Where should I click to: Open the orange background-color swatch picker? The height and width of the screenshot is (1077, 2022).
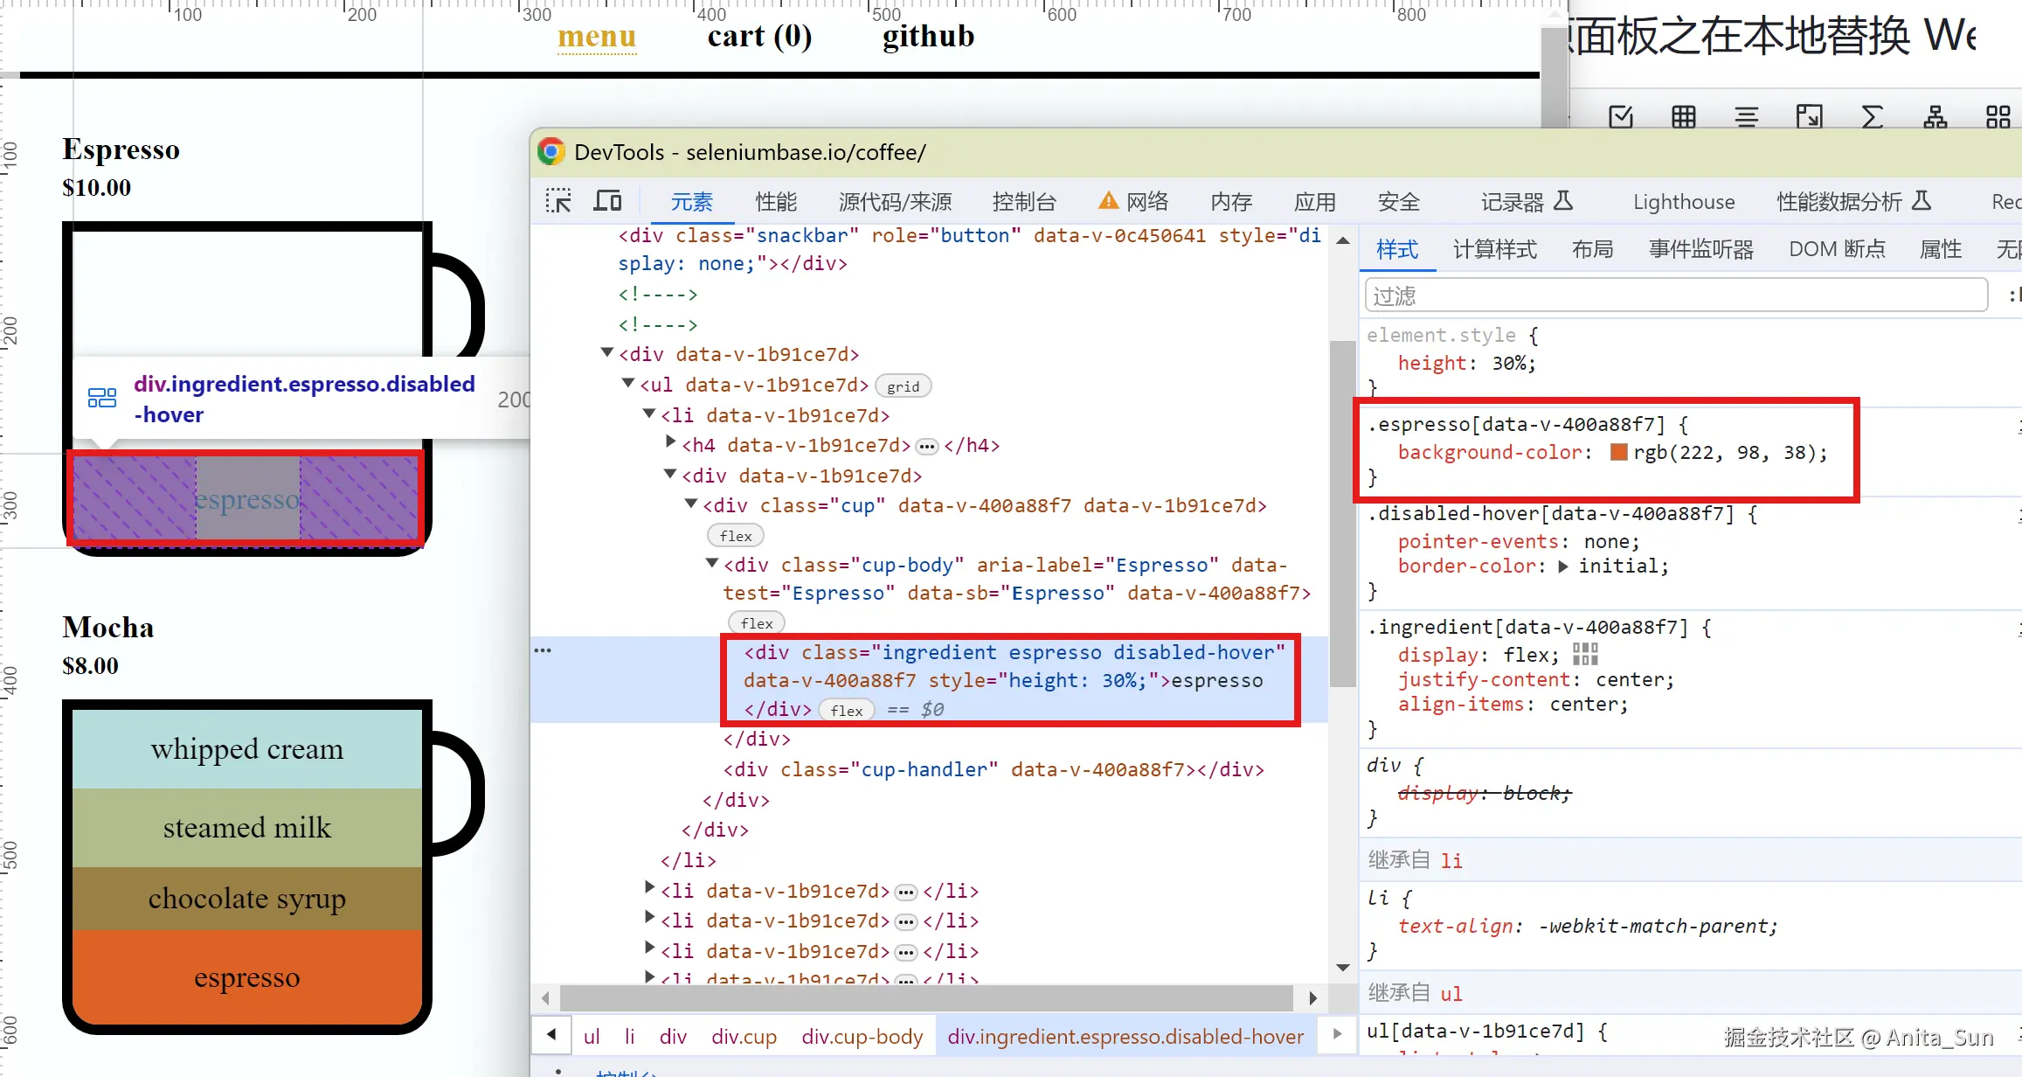pos(1618,452)
